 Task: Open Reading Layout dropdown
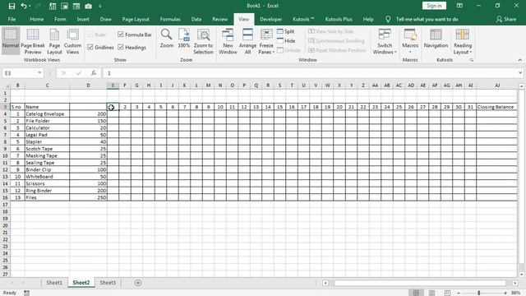pos(463,41)
